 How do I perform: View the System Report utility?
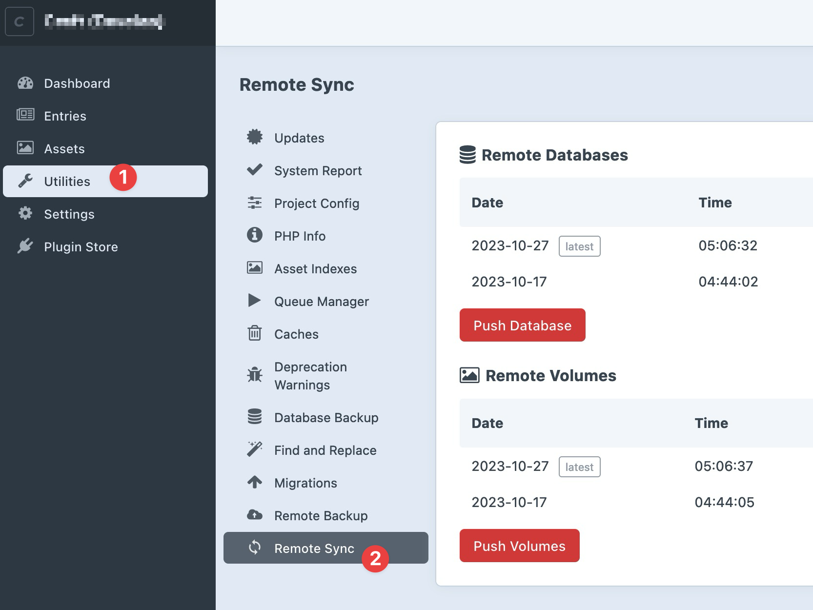tap(317, 170)
